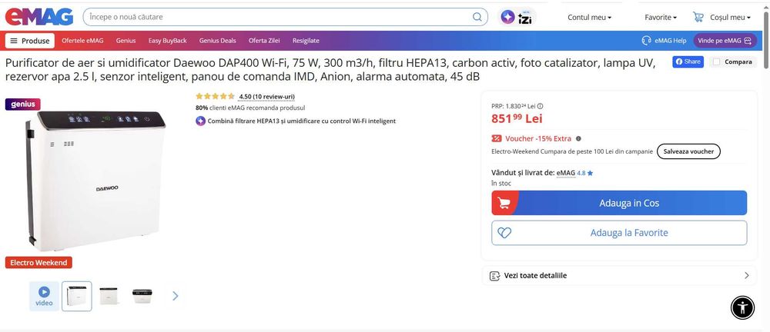Open the shopping cart icon
This screenshot has height=332, width=770.
click(x=698, y=17)
